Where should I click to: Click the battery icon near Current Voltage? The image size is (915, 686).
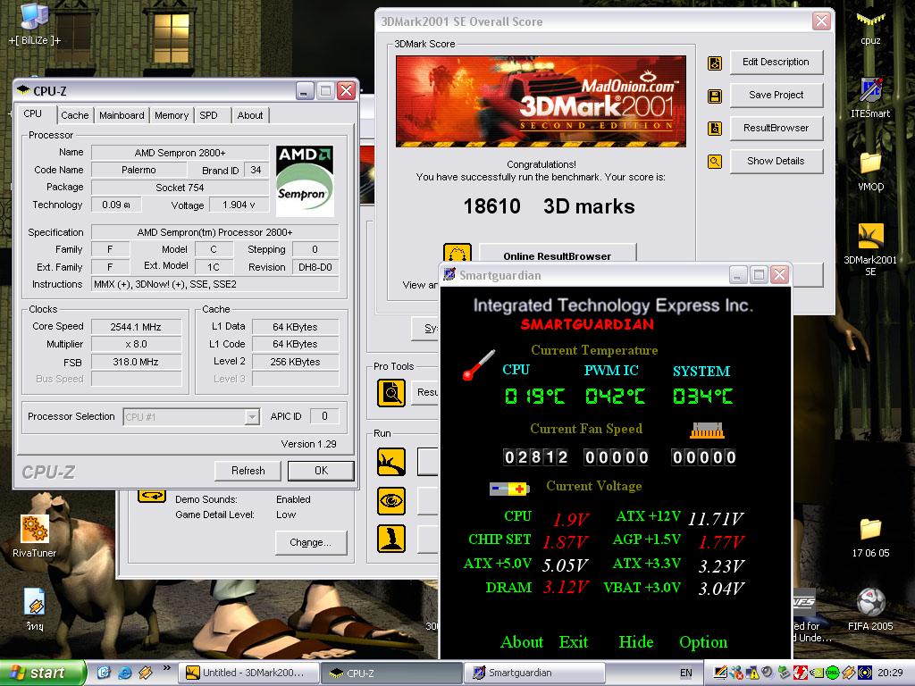click(508, 489)
